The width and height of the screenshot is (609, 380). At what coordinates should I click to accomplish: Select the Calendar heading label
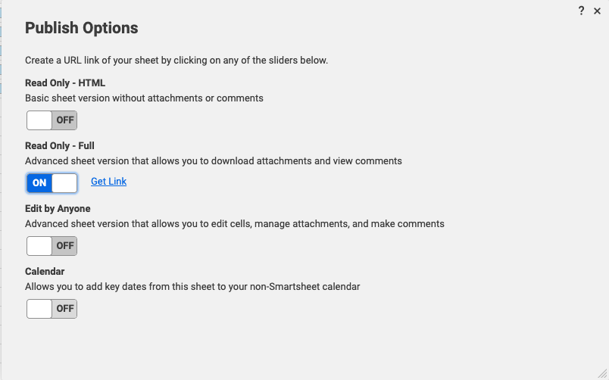click(45, 272)
